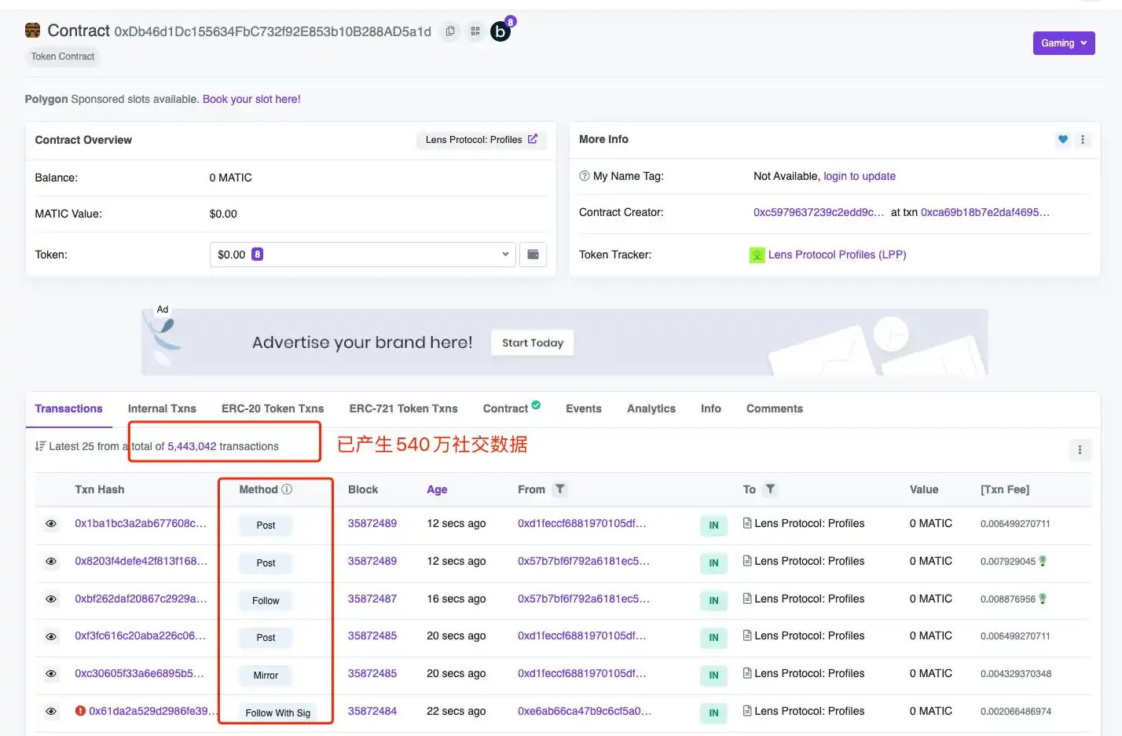
Task: Preview the first transaction with the eye icon
Action: (x=51, y=524)
